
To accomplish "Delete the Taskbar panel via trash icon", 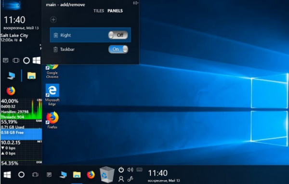I will 55,50.
